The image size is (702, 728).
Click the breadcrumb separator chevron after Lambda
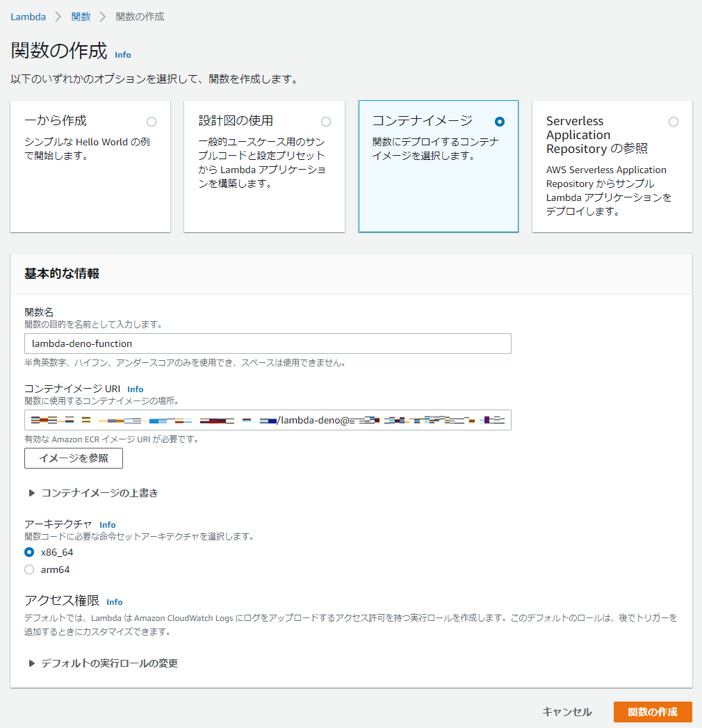point(58,17)
